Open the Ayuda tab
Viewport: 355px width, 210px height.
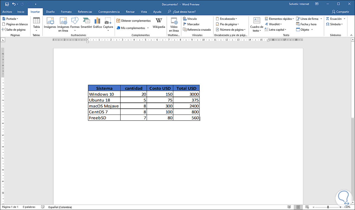click(157, 12)
